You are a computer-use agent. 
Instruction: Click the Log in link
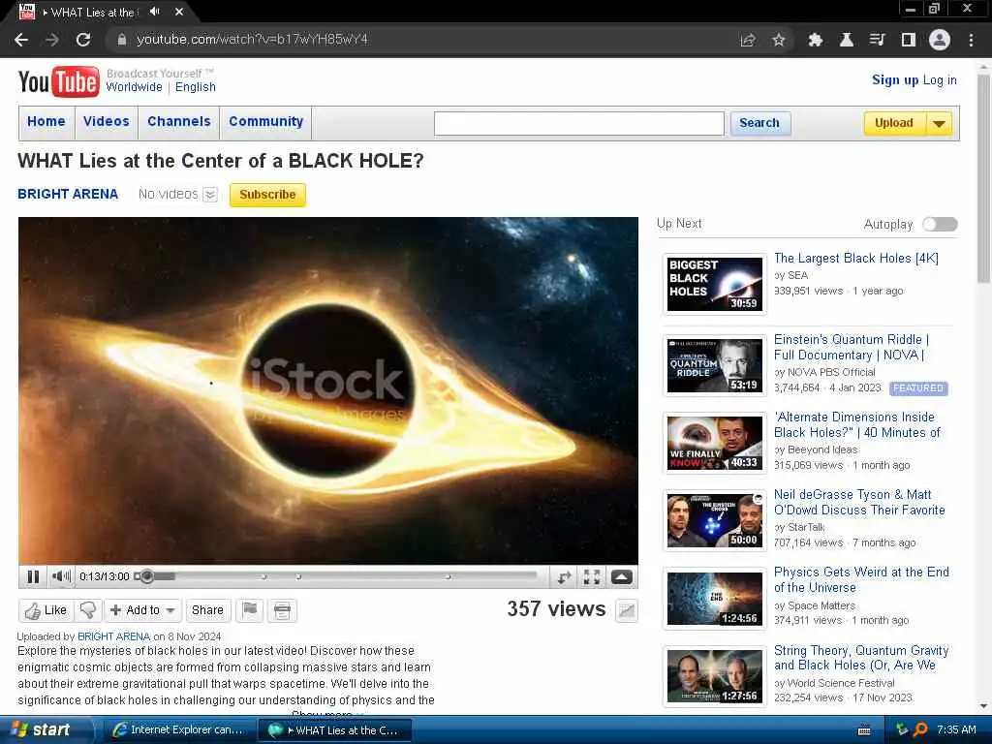pos(940,79)
